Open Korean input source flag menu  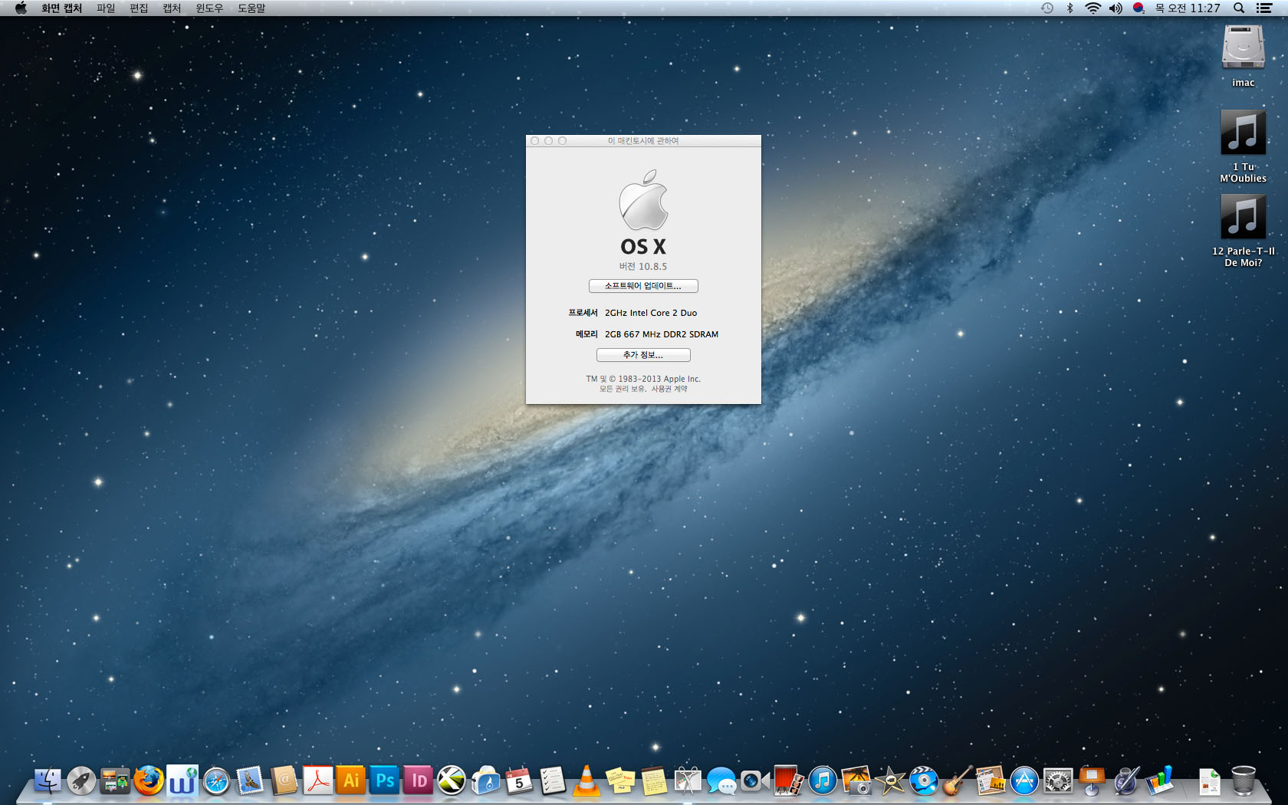tap(1138, 8)
